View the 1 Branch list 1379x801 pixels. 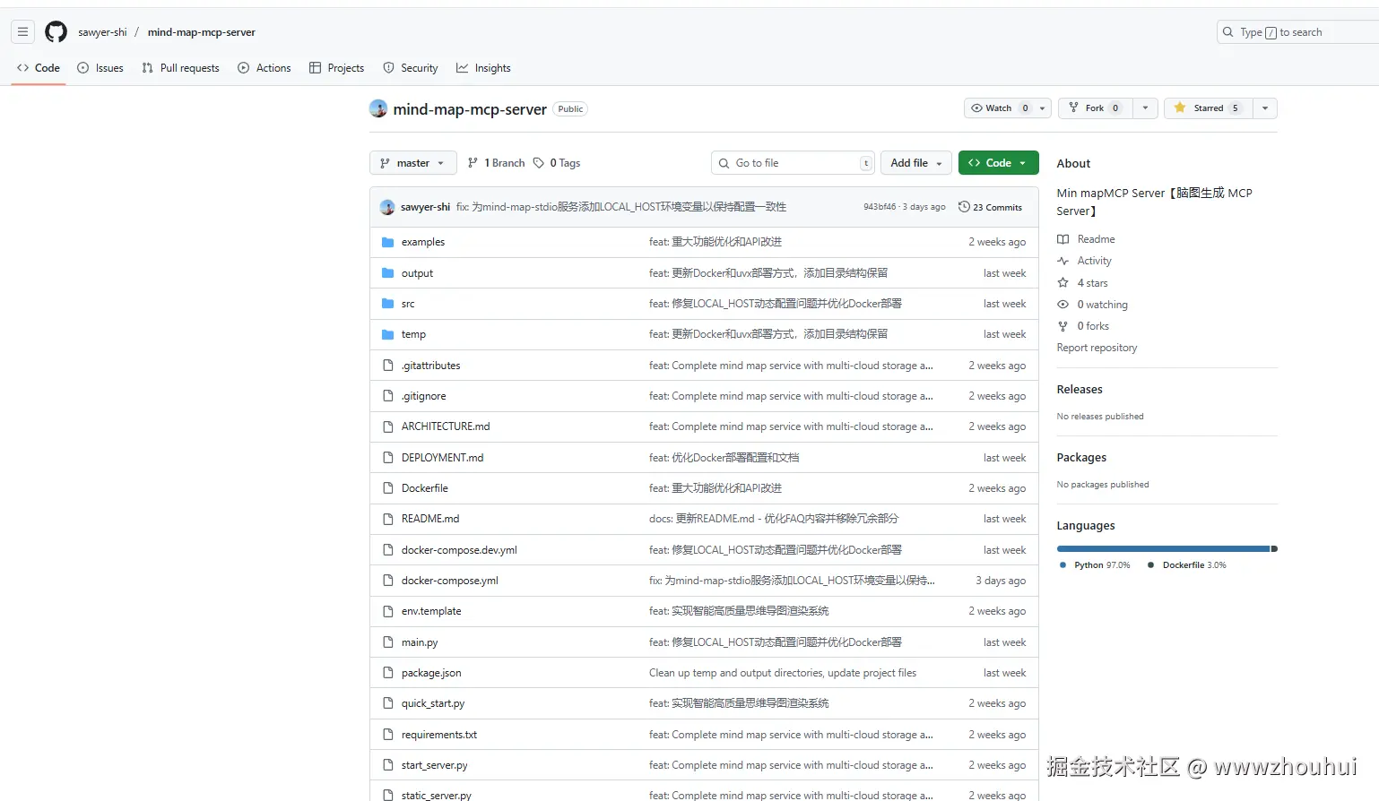497,163
